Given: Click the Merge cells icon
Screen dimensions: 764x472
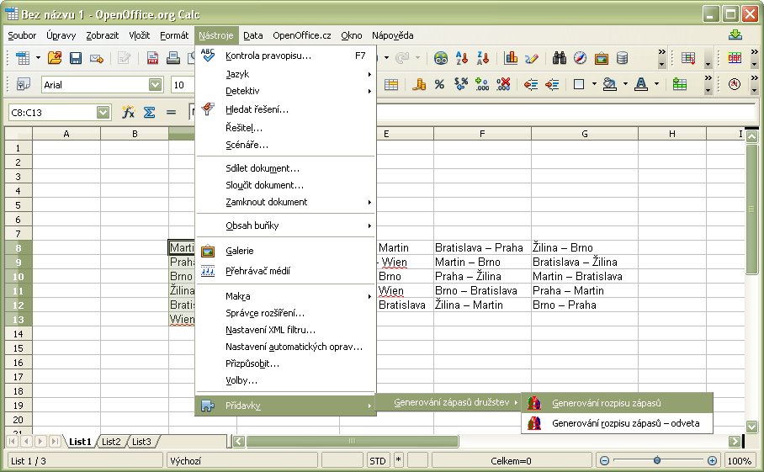Looking at the screenshot, I should click(x=391, y=85).
